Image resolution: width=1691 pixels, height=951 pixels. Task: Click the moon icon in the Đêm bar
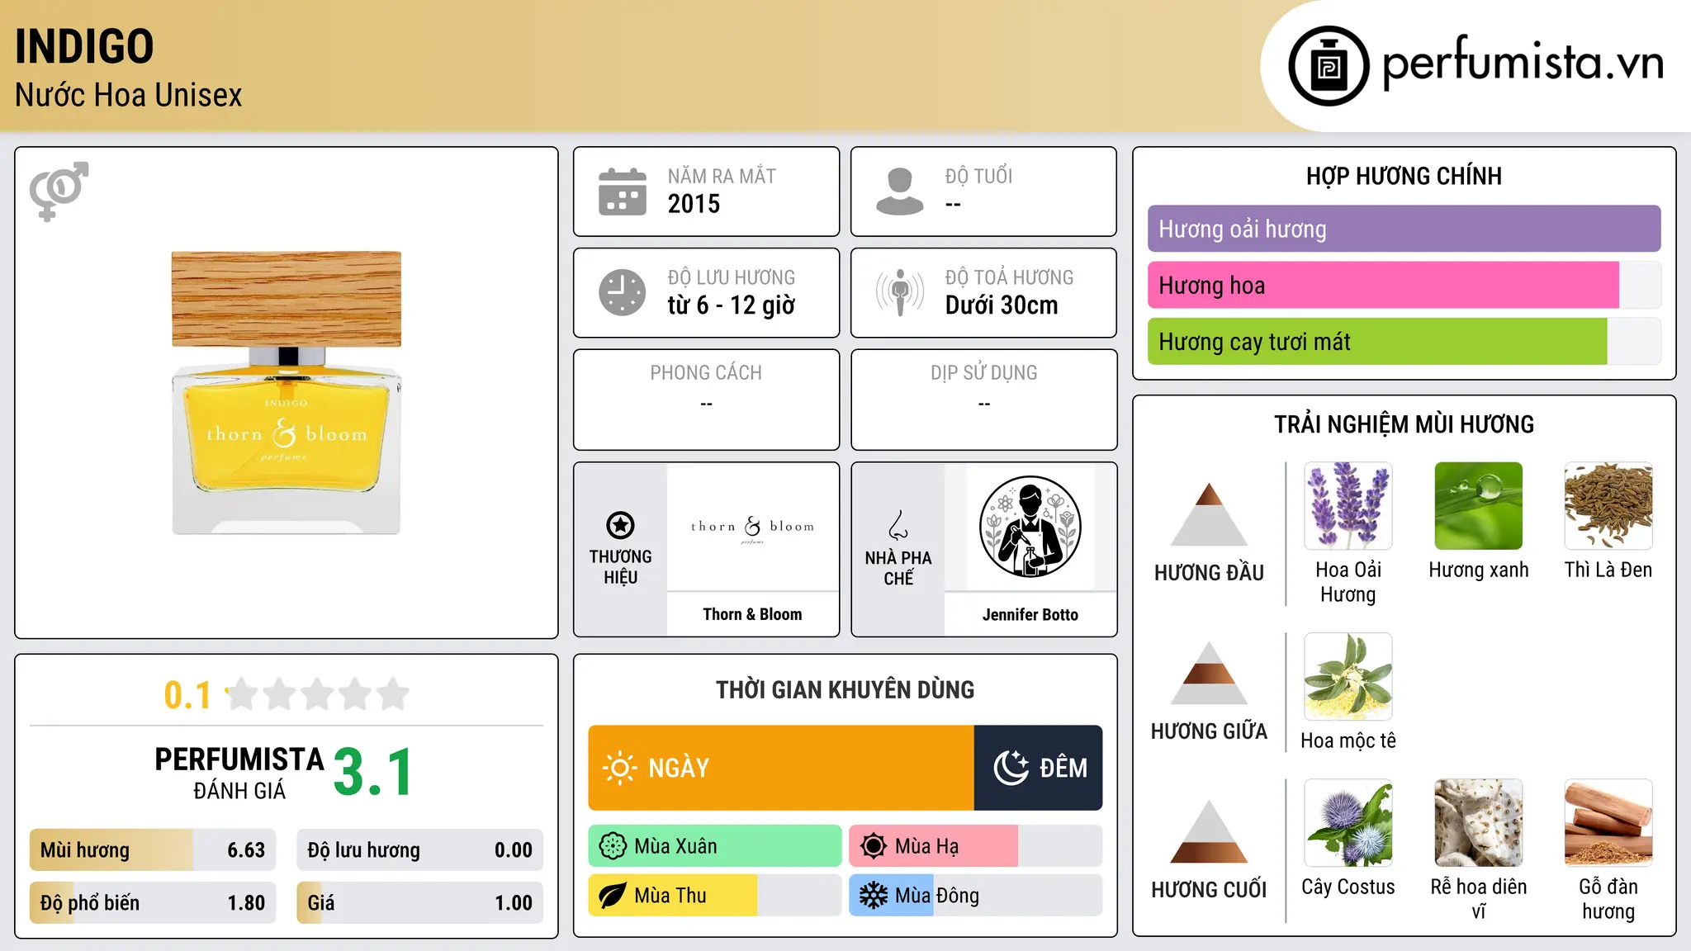[x=1011, y=768]
